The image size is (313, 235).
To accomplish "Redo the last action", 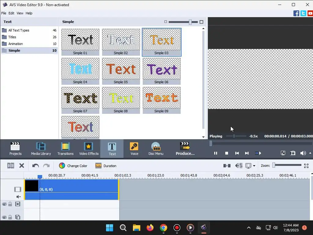I will pos(46,166).
